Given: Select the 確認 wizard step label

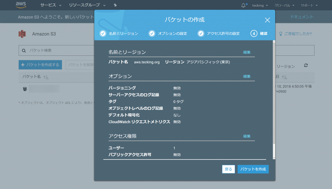Looking at the screenshot, I should coord(264,33).
